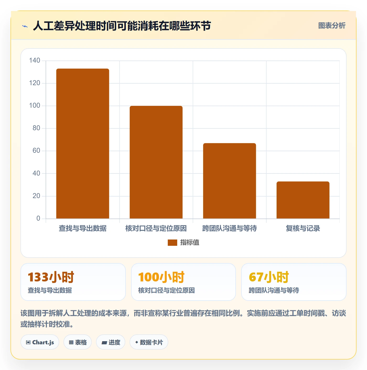Click 跨团队沟通与等待 caption under 67小时
Screen dimensions: 367x370
coord(274,290)
